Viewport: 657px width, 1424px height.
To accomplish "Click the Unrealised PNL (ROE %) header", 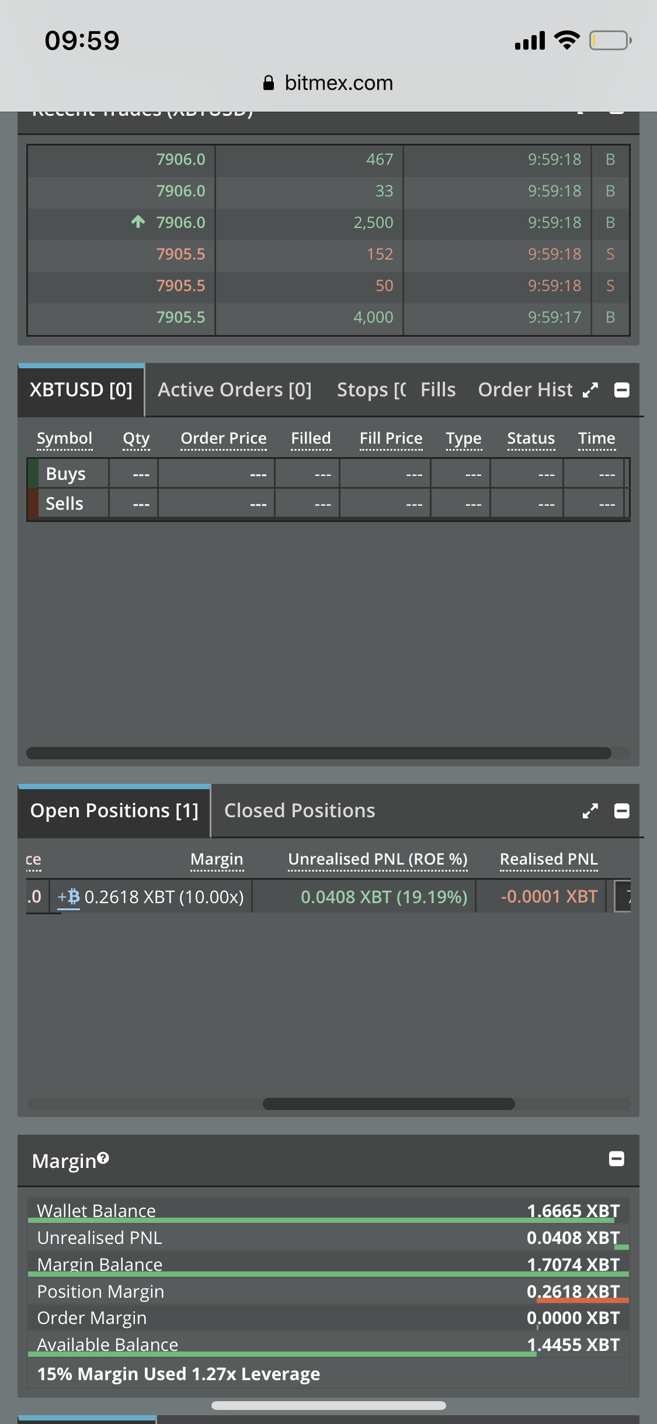I will 378,859.
